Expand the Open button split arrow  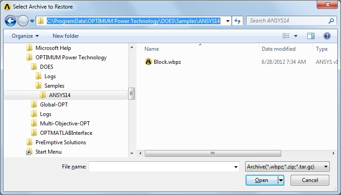tap(281, 180)
